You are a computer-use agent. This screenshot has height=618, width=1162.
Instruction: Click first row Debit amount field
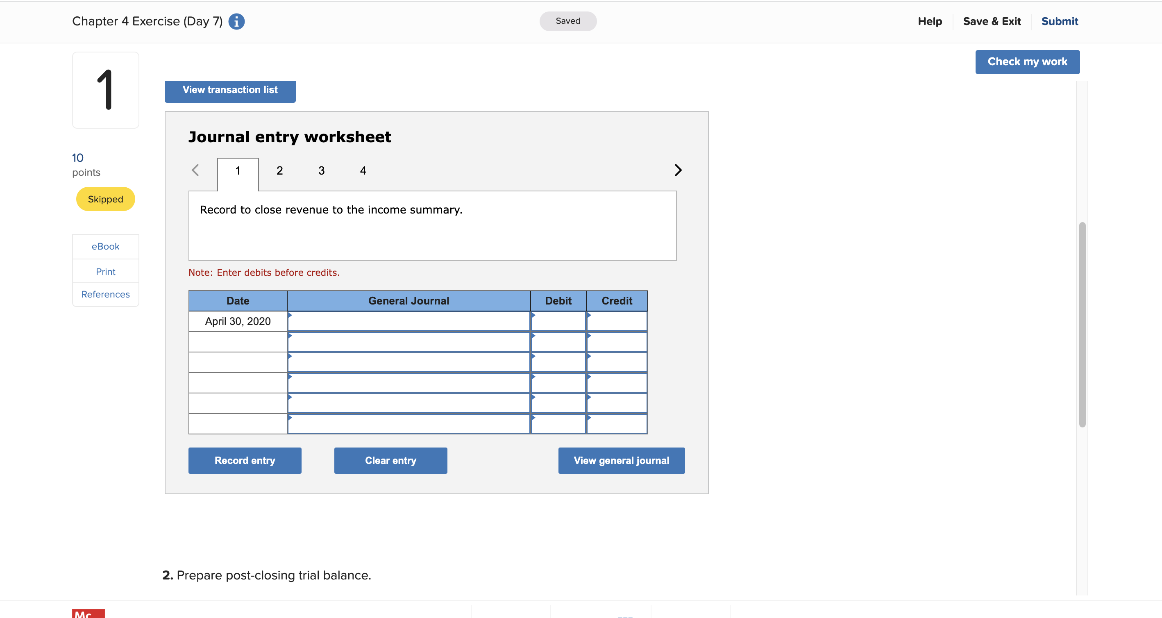pyautogui.click(x=558, y=321)
